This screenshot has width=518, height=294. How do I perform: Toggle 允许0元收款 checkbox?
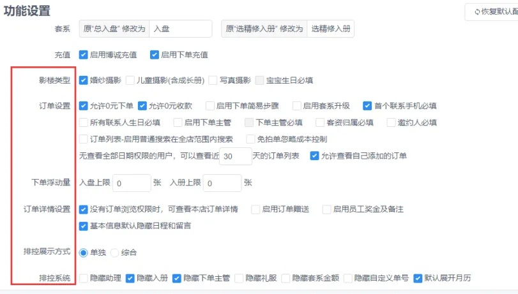pyautogui.click(x=142, y=106)
